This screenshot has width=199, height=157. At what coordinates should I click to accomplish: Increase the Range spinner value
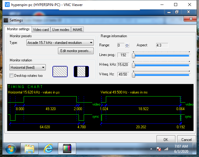point(127,44)
